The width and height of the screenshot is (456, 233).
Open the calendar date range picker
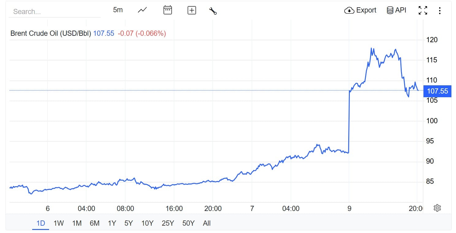[x=168, y=10]
